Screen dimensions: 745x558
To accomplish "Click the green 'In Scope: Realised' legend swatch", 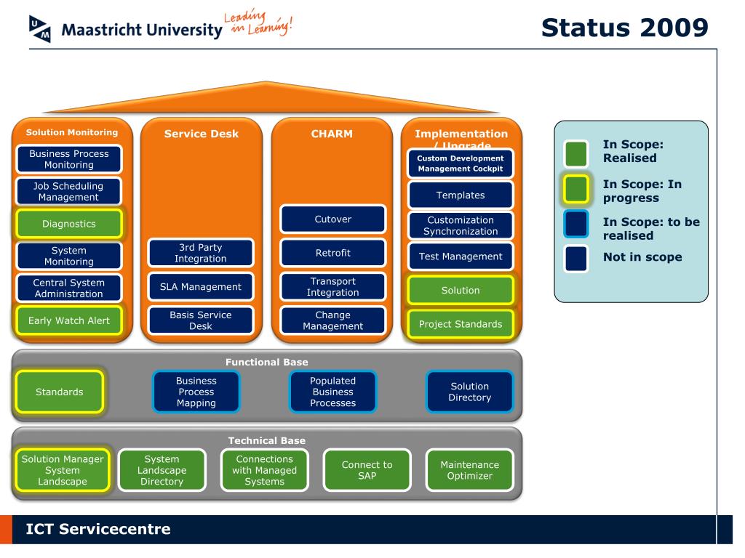I will (x=576, y=153).
